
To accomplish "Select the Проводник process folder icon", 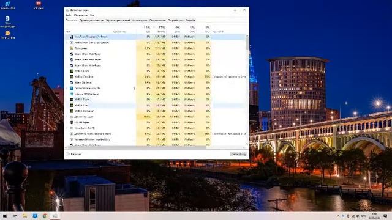I will 72,48.
